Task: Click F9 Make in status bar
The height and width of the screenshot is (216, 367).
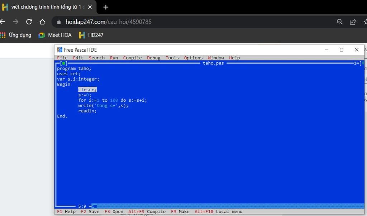Action: pyautogui.click(x=180, y=212)
